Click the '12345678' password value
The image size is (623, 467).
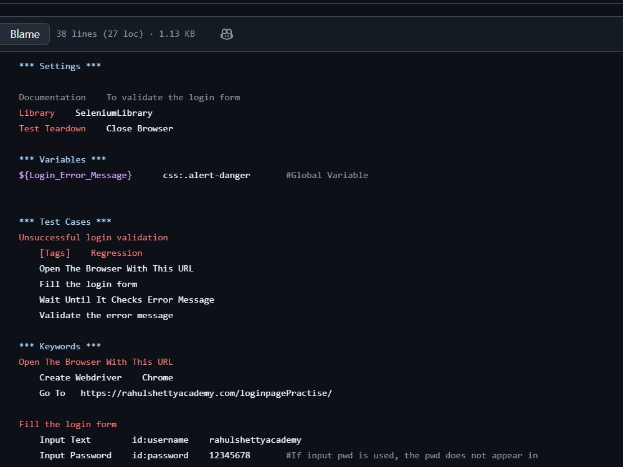230,456
